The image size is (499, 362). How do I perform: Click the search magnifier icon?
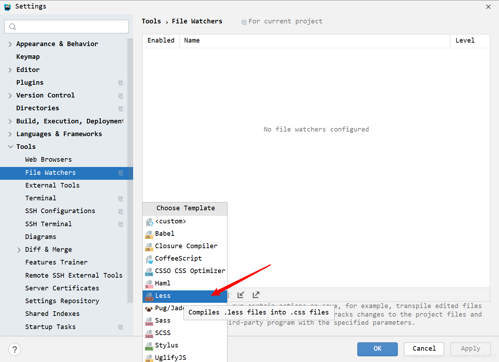[13, 27]
